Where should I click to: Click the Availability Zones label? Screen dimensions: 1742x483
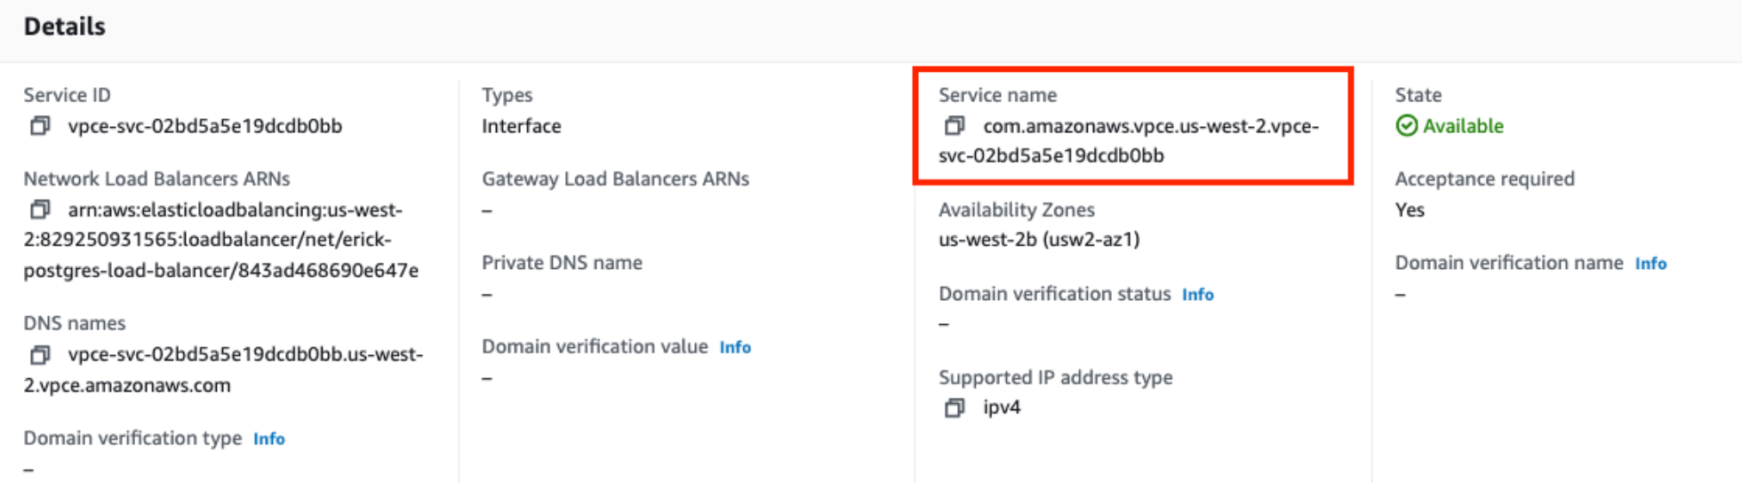pos(1016,210)
